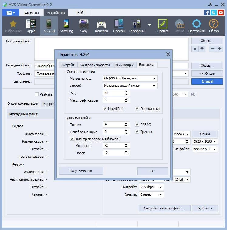This screenshot has height=230, width=227.
Task: Move file up in source list
Action: 195,49
